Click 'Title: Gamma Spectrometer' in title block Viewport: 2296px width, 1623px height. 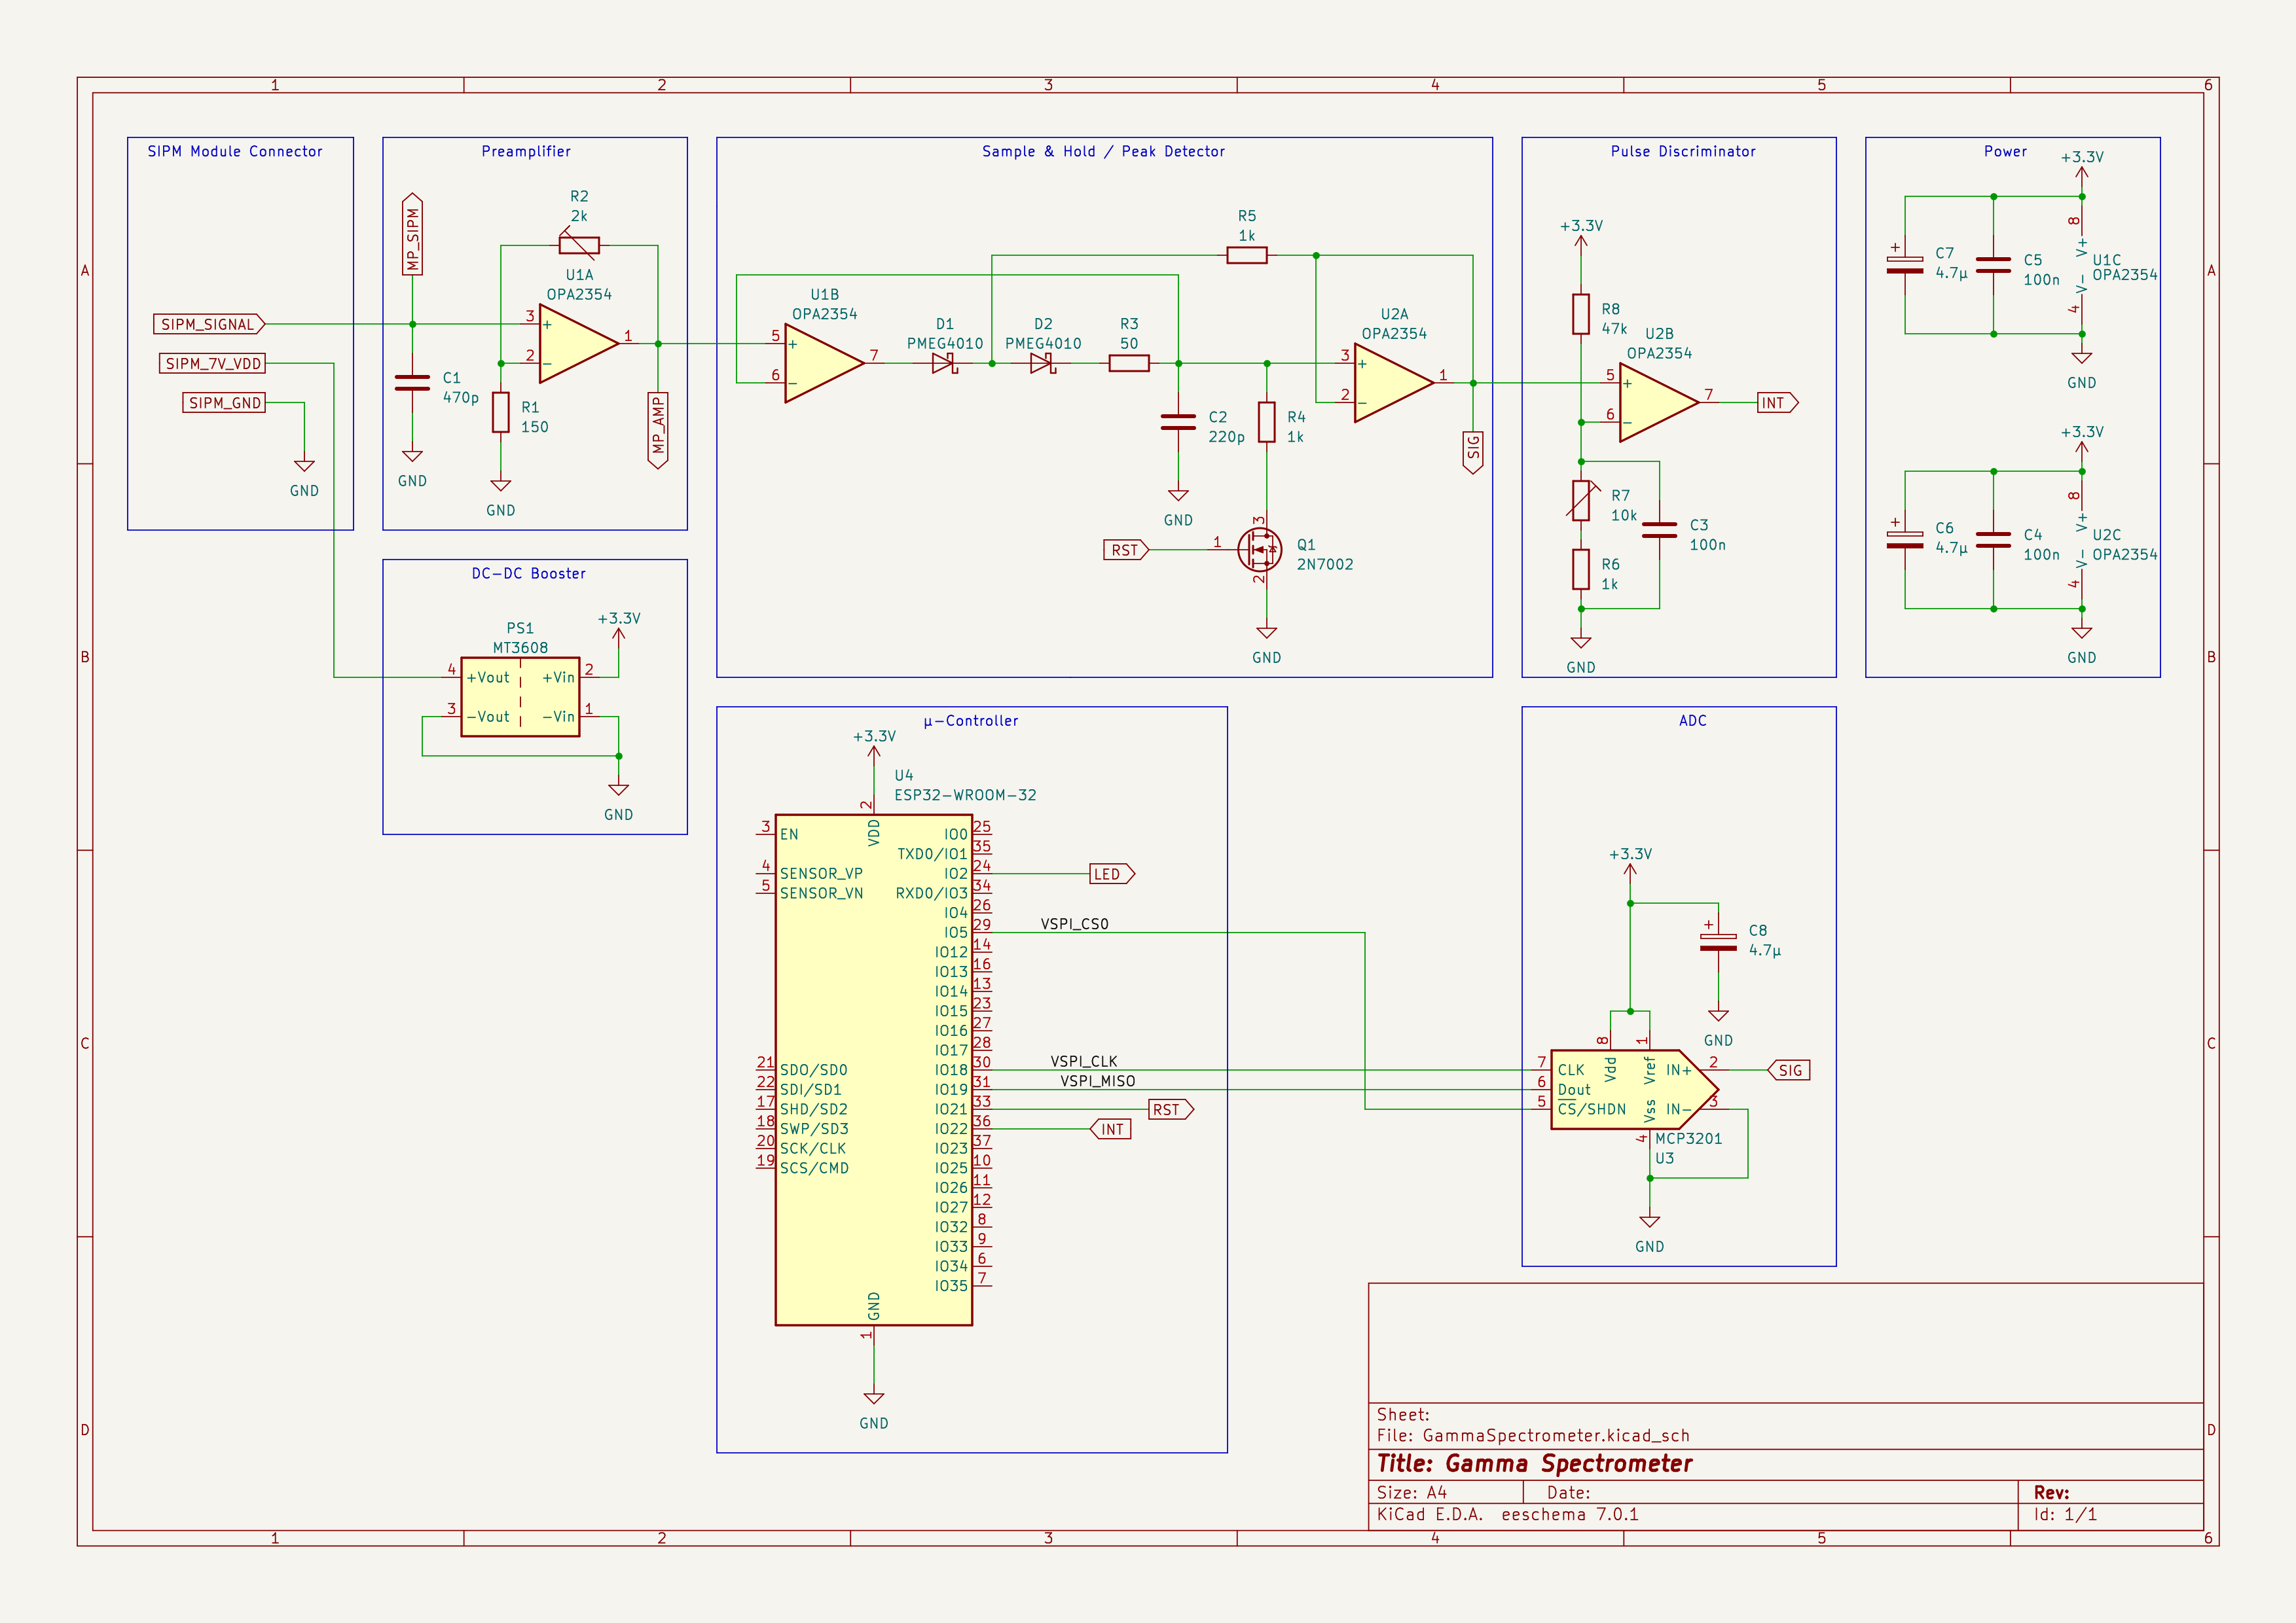pos(1534,1463)
